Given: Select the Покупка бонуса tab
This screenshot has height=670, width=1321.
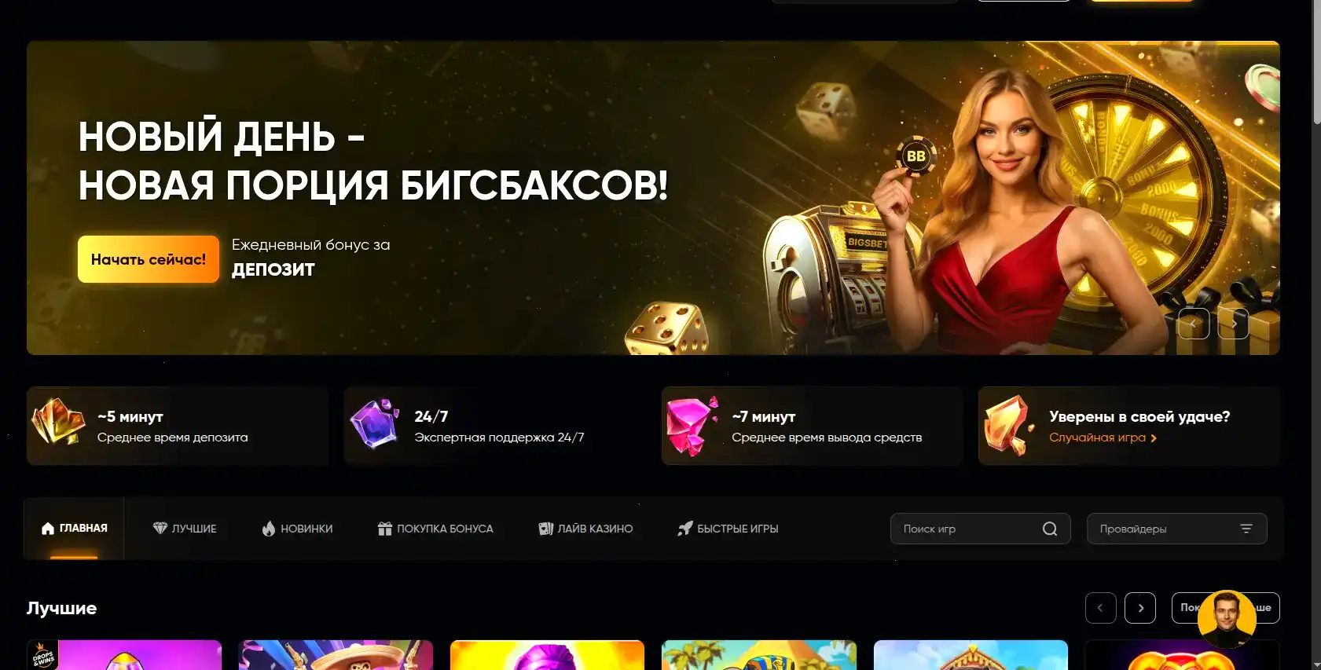Looking at the screenshot, I should click(435, 529).
